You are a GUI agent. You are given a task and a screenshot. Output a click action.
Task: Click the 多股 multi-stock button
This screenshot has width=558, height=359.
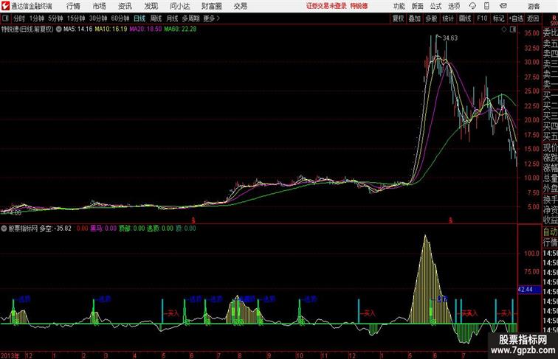pyautogui.click(x=431, y=18)
